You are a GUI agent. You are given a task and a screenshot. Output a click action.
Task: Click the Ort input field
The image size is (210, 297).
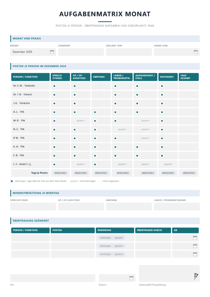click(53, 278)
